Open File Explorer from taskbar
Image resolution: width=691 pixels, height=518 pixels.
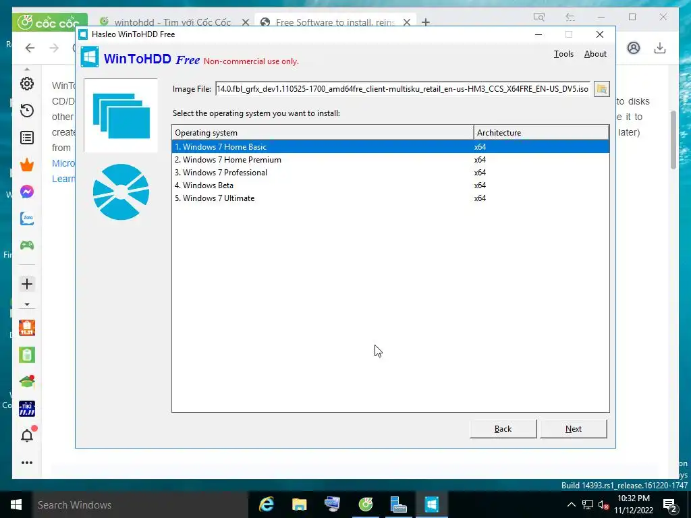pyautogui.click(x=299, y=505)
